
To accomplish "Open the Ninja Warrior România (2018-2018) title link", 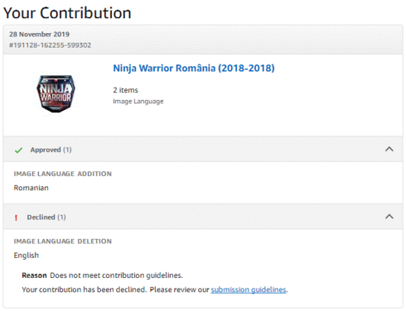I will tap(194, 68).
